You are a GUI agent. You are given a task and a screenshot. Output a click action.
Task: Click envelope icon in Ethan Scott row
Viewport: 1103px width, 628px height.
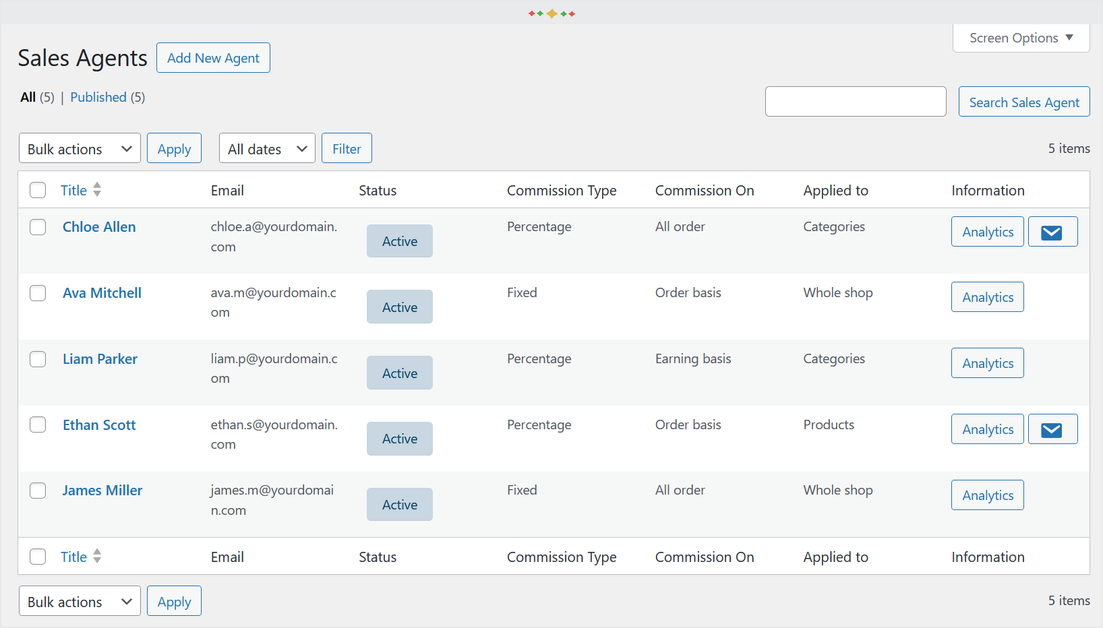[1052, 429]
